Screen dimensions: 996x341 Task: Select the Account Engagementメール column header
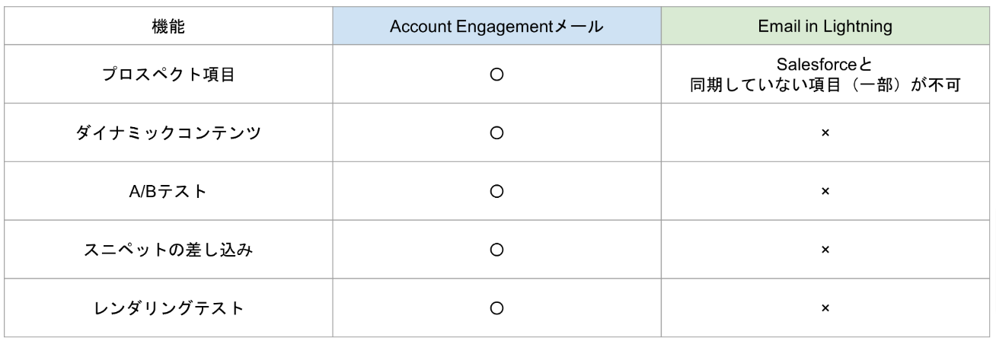click(x=496, y=26)
